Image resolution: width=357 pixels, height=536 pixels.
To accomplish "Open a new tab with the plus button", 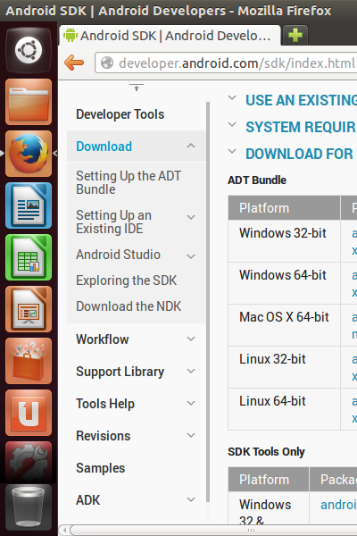I will pos(295,35).
